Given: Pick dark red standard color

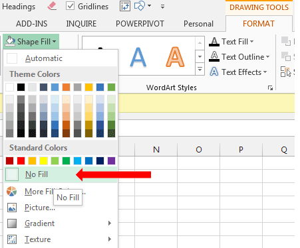Looking at the screenshot, I should pyautogui.click(x=9, y=160).
